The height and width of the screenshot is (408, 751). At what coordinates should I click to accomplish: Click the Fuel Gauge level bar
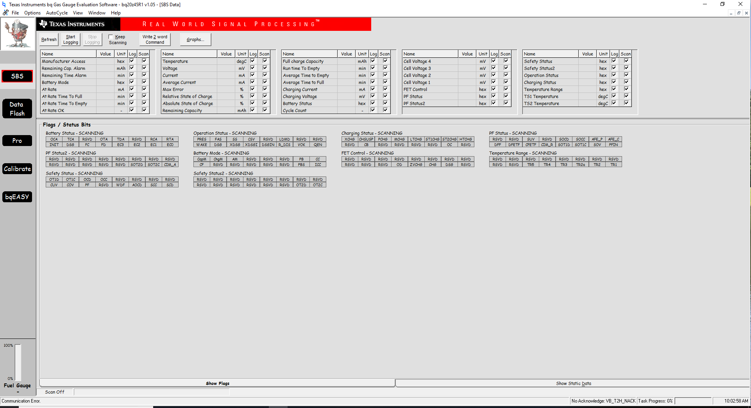coord(18,362)
